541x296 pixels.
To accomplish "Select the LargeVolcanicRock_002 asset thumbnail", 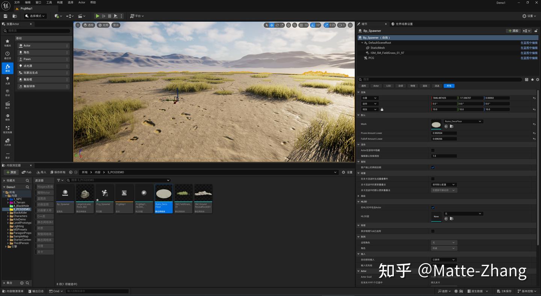I will 85,194.
